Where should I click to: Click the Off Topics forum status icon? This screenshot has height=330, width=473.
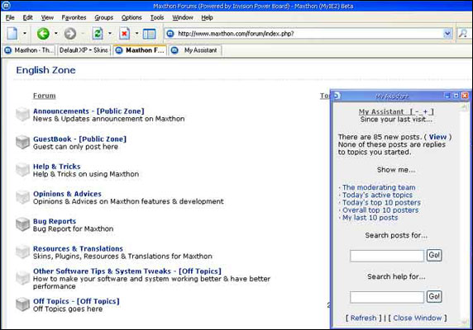point(22,304)
